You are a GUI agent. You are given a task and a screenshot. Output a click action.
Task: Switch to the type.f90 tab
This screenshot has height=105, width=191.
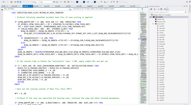tap(47, 6)
